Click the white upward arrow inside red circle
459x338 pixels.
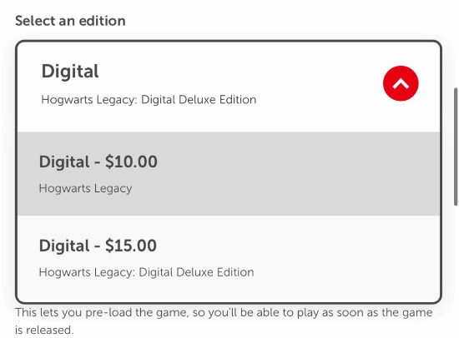pos(401,84)
